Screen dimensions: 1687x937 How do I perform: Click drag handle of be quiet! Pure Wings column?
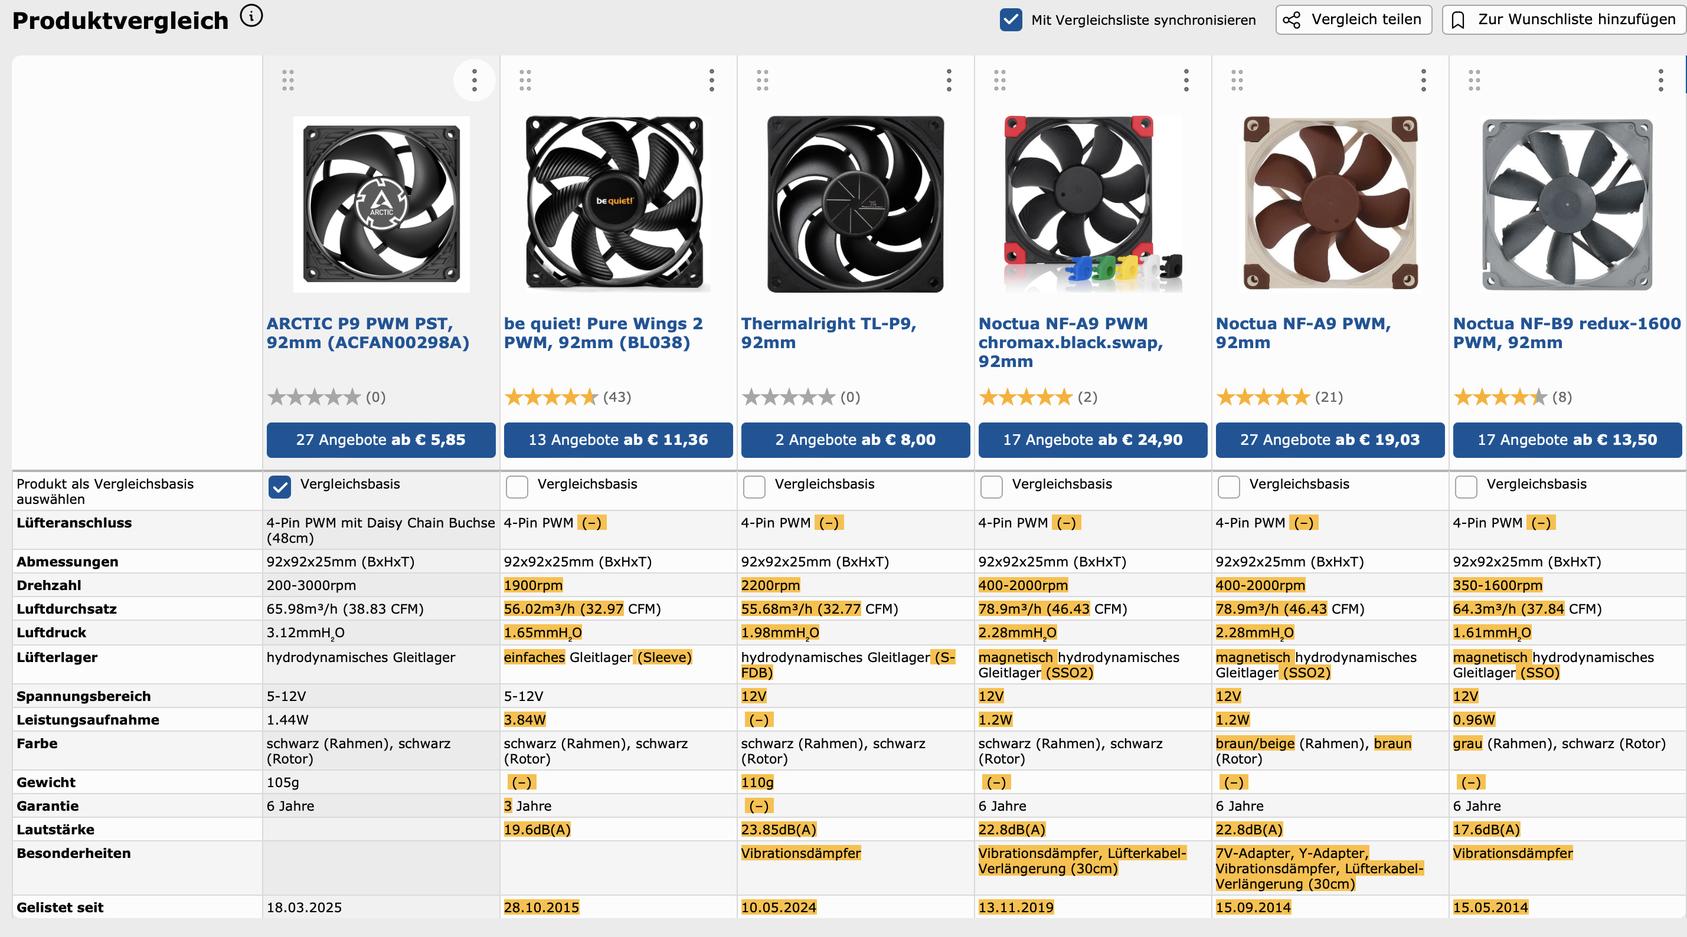[525, 80]
